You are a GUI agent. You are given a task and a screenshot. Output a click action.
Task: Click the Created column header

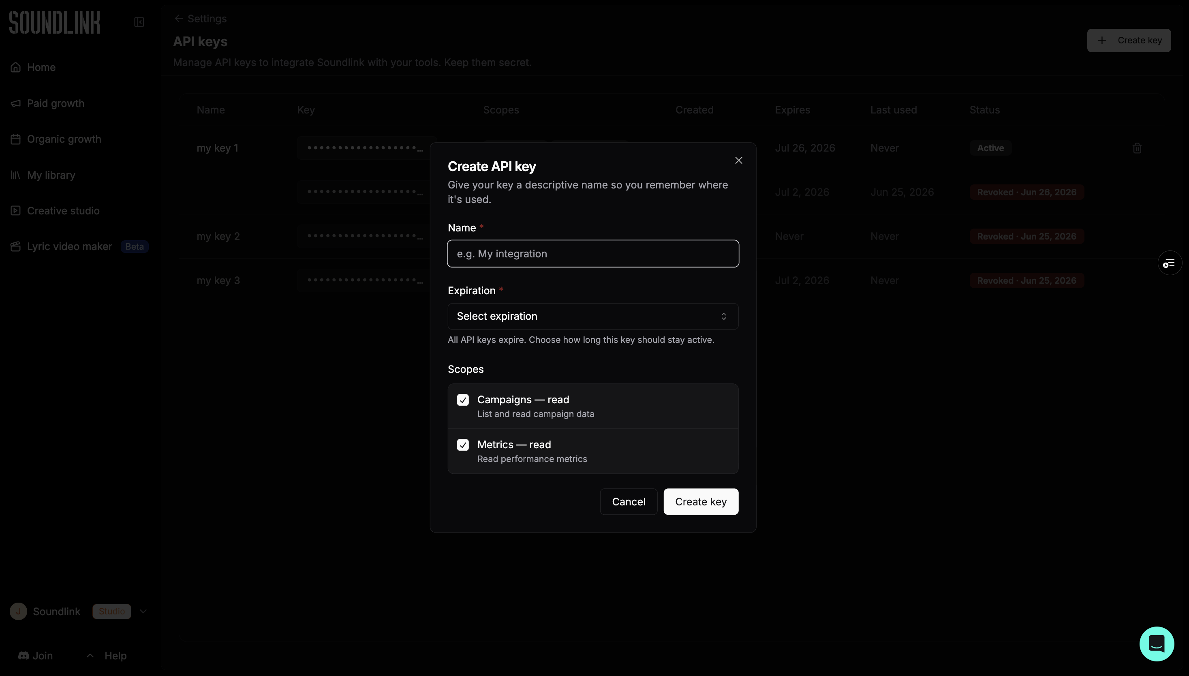tap(694, 110)
